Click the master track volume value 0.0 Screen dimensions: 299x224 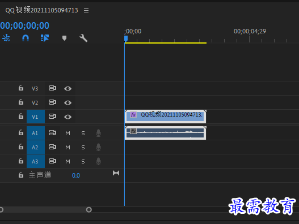(x=76, y=175)
